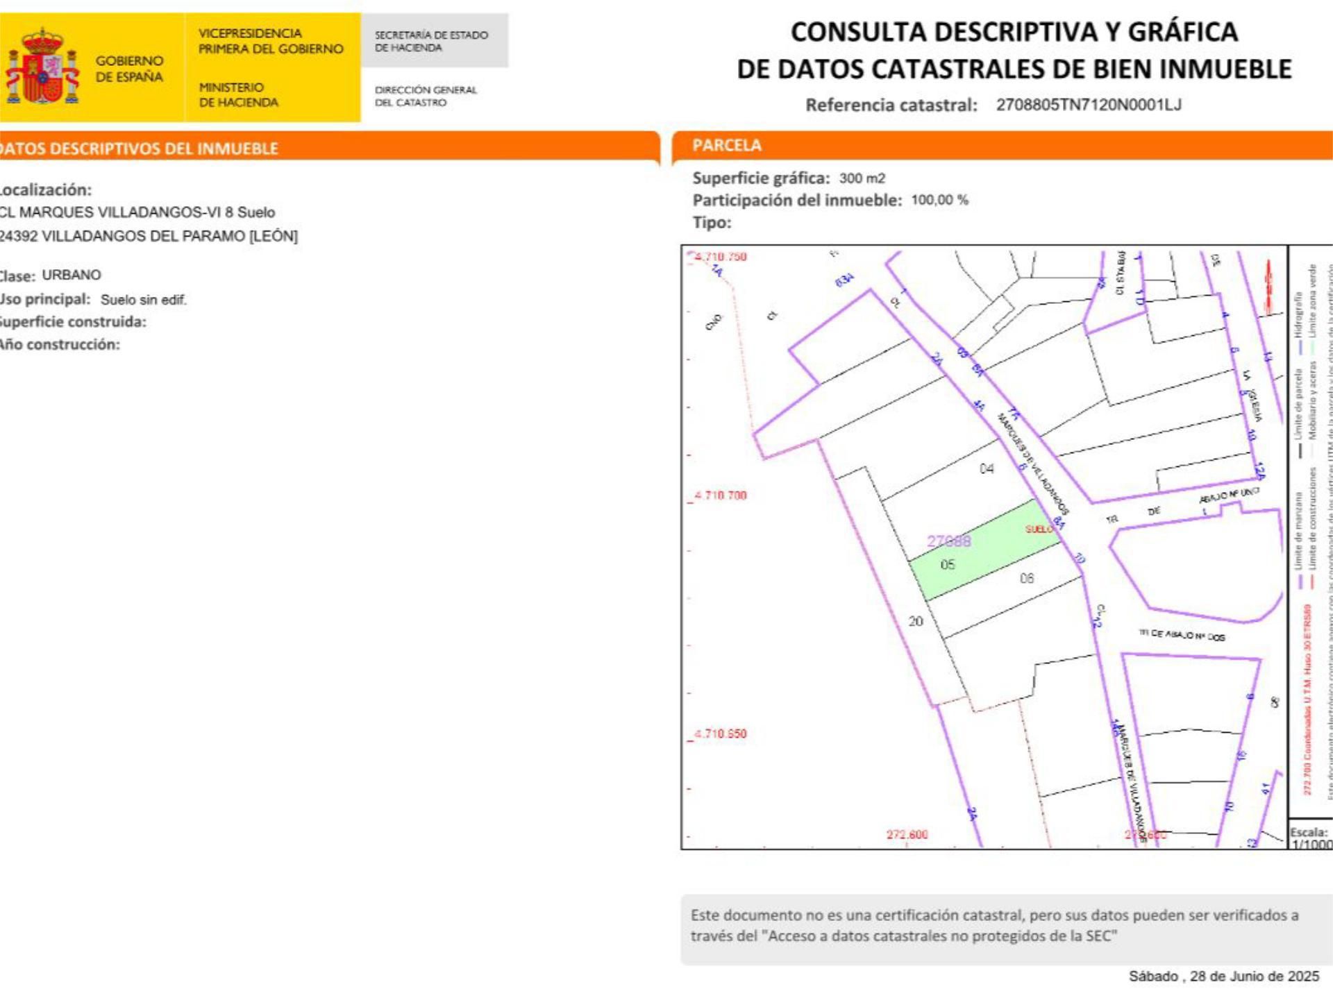Image resolution: width=1333 pixels, height=1000 pixels.
Task: Click 'Uso principal:' label
Action: 45,299
